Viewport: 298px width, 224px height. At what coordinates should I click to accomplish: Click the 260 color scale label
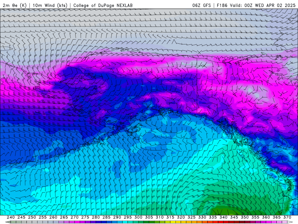tap(53, 217)
